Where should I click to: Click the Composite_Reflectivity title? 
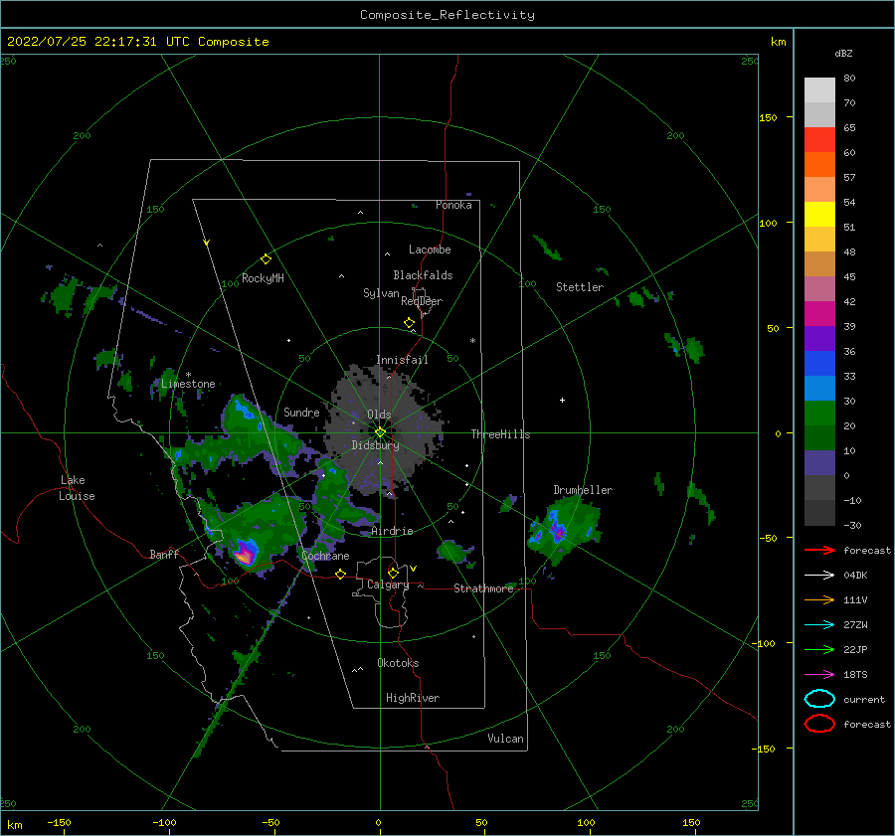pyautogui.click(x=447, y=15)
